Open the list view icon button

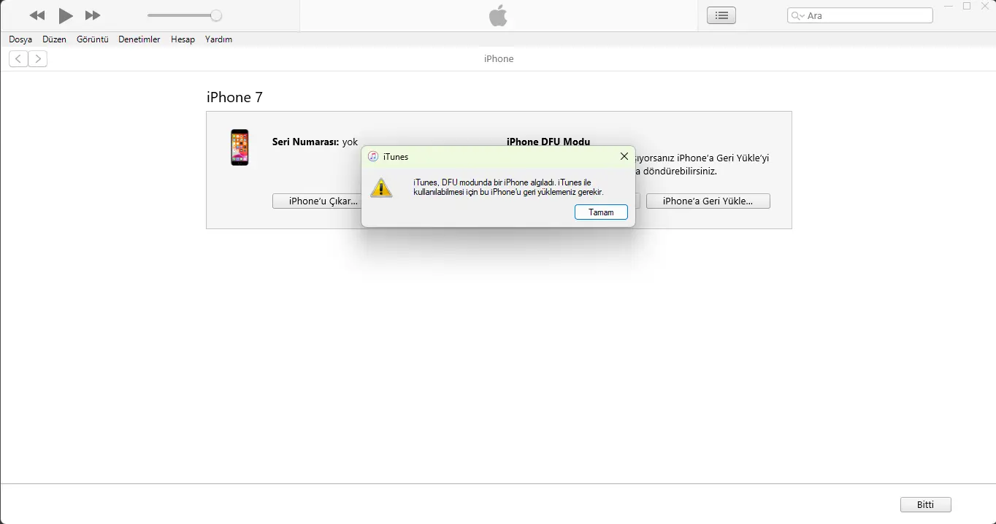tap(721, 15)
